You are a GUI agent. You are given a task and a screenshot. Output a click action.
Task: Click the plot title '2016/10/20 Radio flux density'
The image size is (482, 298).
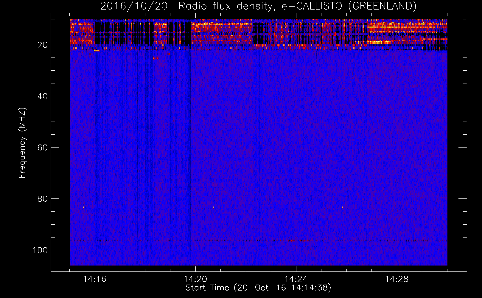(x=258, y=6)
